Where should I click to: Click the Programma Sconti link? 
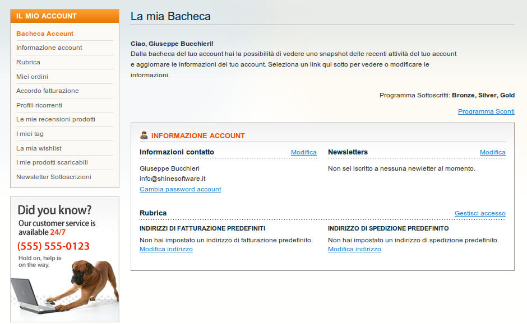click(x=486, y=111)
